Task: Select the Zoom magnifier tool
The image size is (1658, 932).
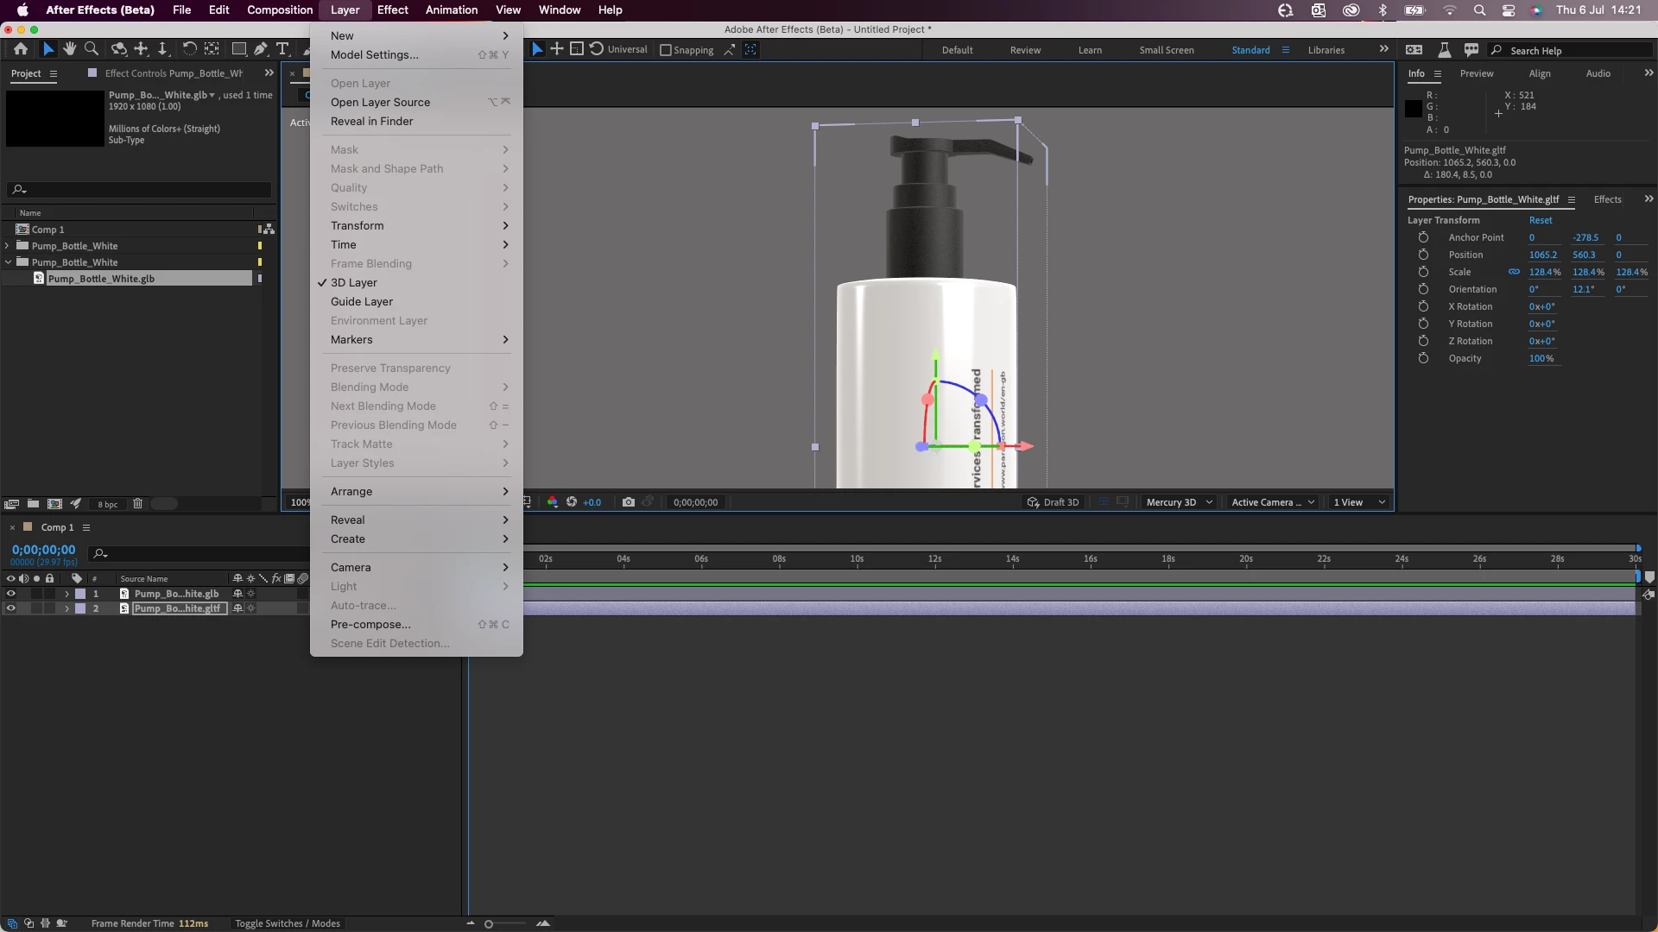Action: (92, 49)
